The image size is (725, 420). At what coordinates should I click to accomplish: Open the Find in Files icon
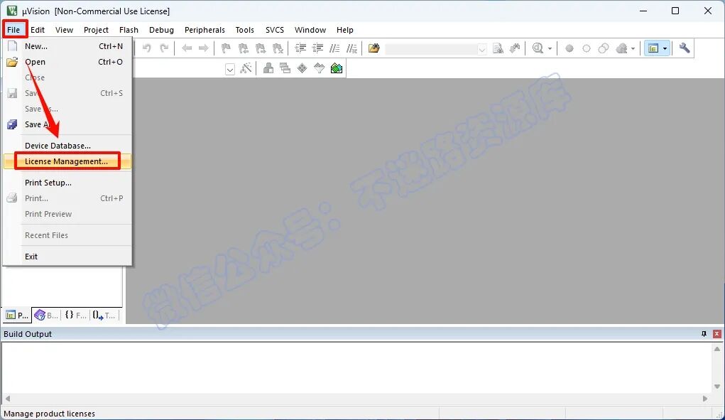(374, 48)
